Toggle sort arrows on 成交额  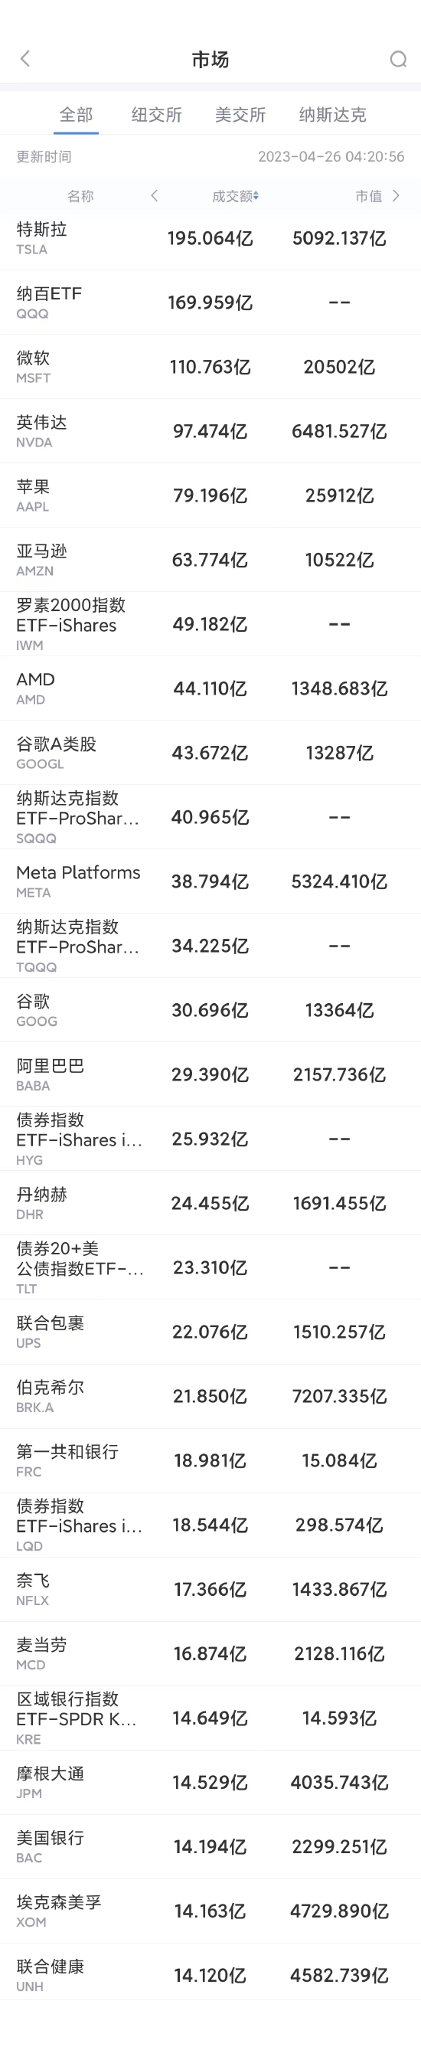[x=256, y=196]
